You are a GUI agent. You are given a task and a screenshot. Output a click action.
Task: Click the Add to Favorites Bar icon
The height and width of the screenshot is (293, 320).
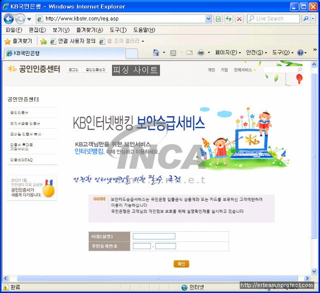(43, 41)
